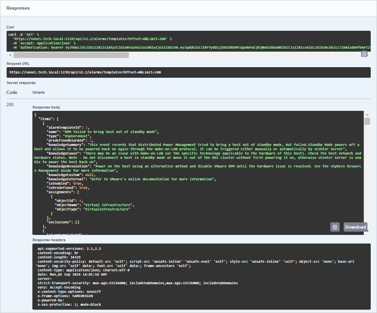Click the "assignments": [ line

[x=63, y=192]
